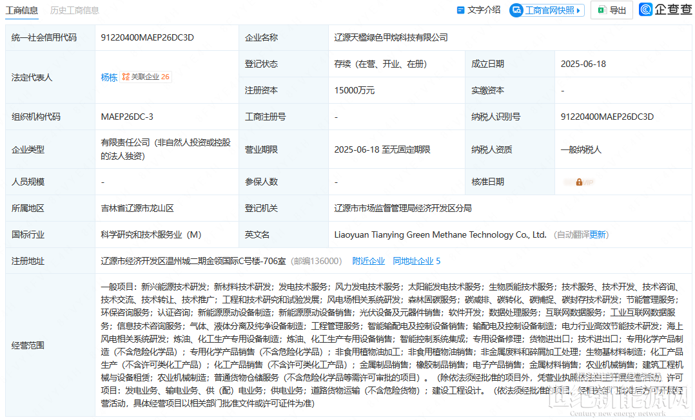Image resolution: width=695 pixels, height=420 pixels.
Task: Click the 关联企业 26 relation badge
Action: [146, 77]
